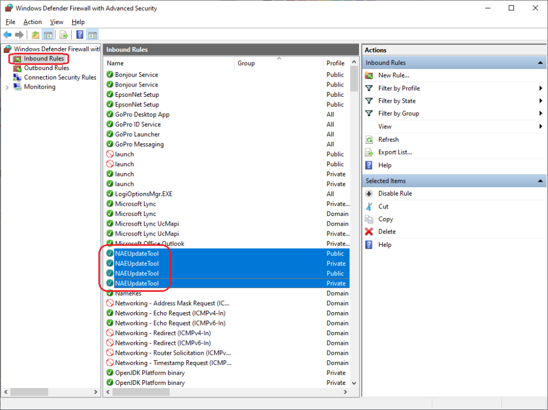Click the Outbound Rules tree icon
Screen dimensions: 548x410
(x=17, y=68)
